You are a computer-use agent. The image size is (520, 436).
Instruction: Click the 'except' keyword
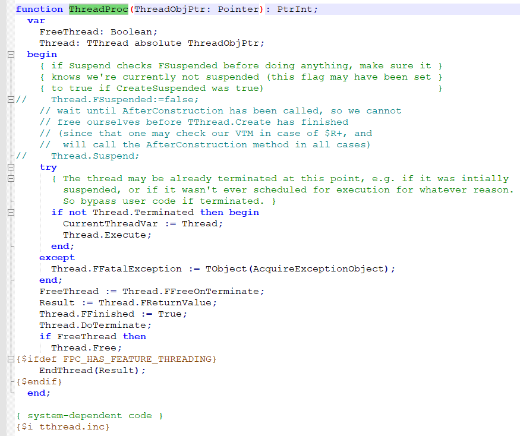point(57,257)
